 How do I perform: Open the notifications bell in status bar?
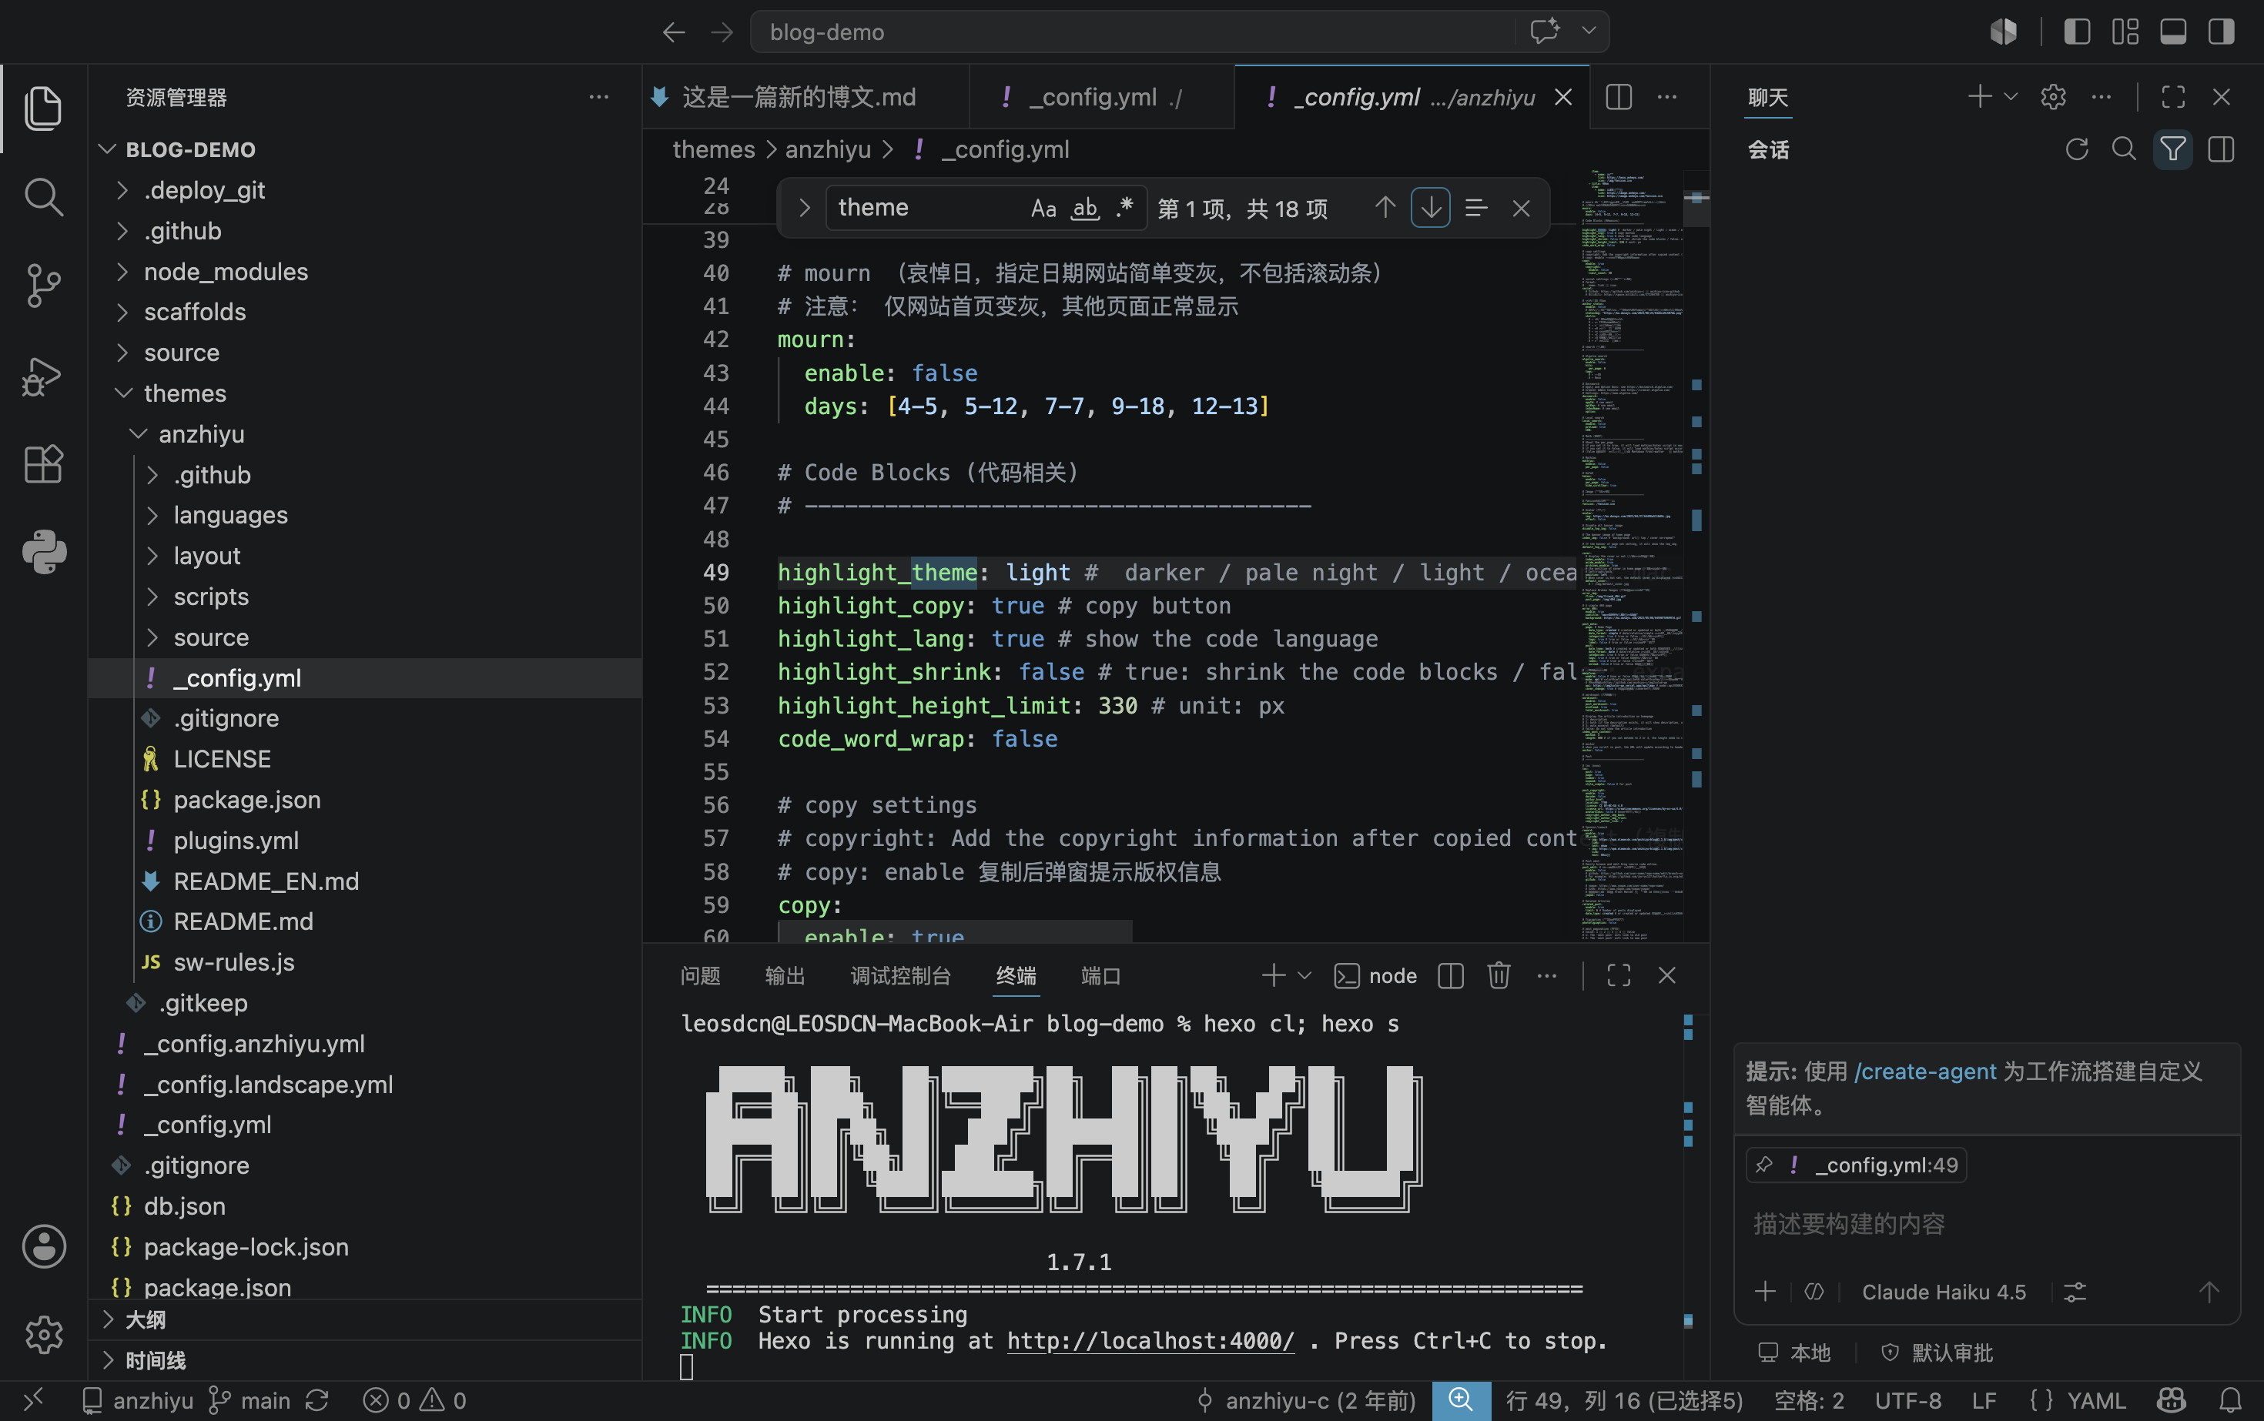pos(2230,1400)
